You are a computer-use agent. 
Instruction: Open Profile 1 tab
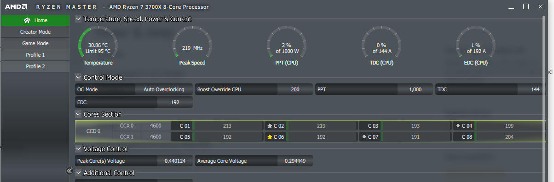[35, 55]
